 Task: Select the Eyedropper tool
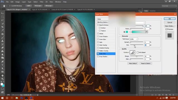(x=3, y=30)
